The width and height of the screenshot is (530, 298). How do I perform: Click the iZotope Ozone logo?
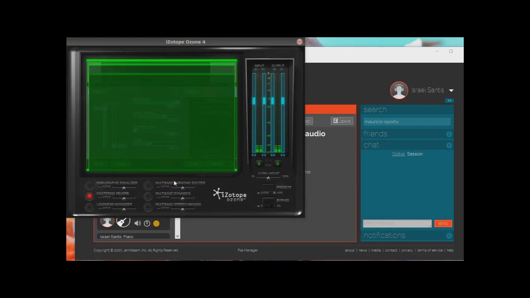pyautogui.click(x=230, y=195)
